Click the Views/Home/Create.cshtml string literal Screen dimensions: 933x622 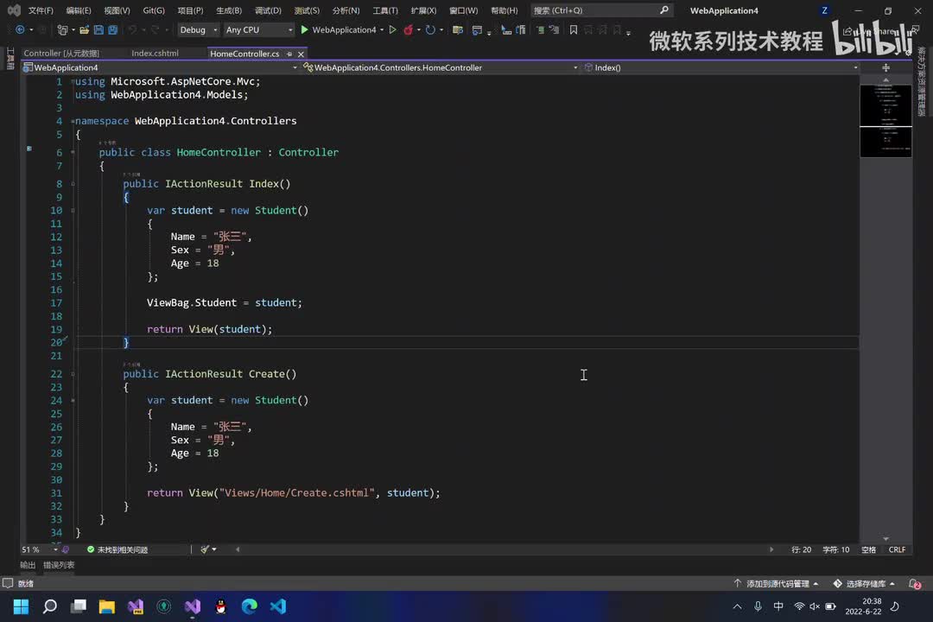[297, 492]
